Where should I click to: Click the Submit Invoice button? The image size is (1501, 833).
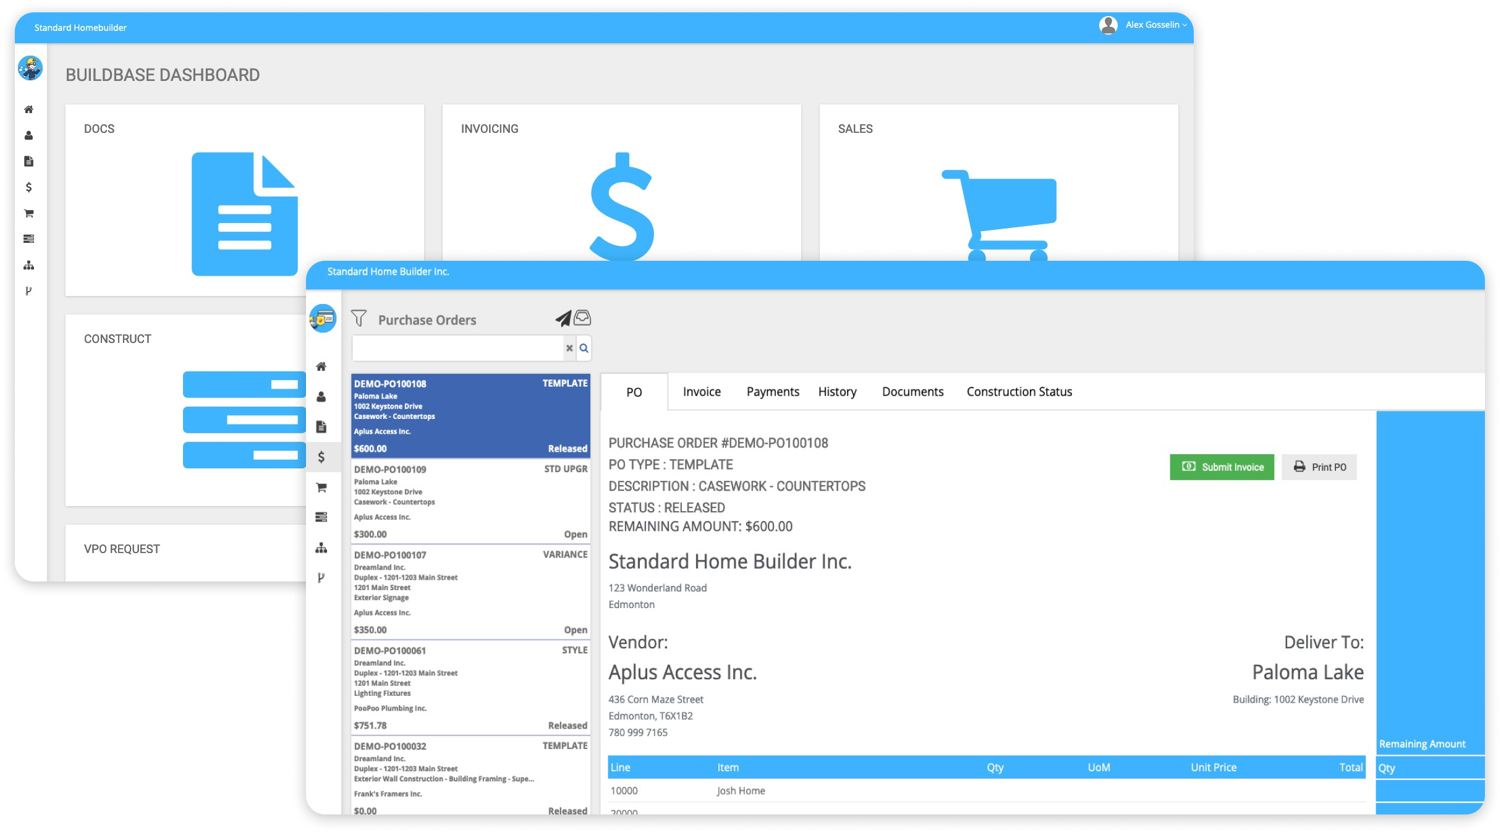1222,467
